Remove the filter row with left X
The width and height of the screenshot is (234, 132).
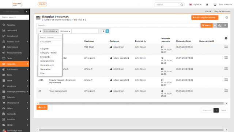pyautogui.click(x=40, y=31)
